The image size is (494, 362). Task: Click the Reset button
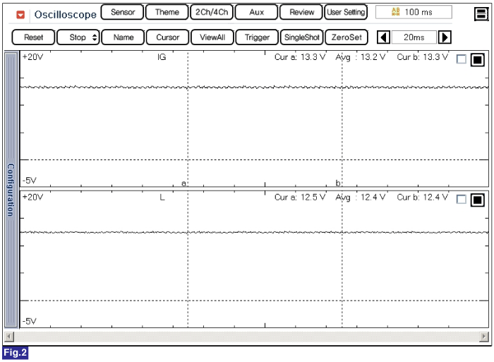[x=33, y=37]
